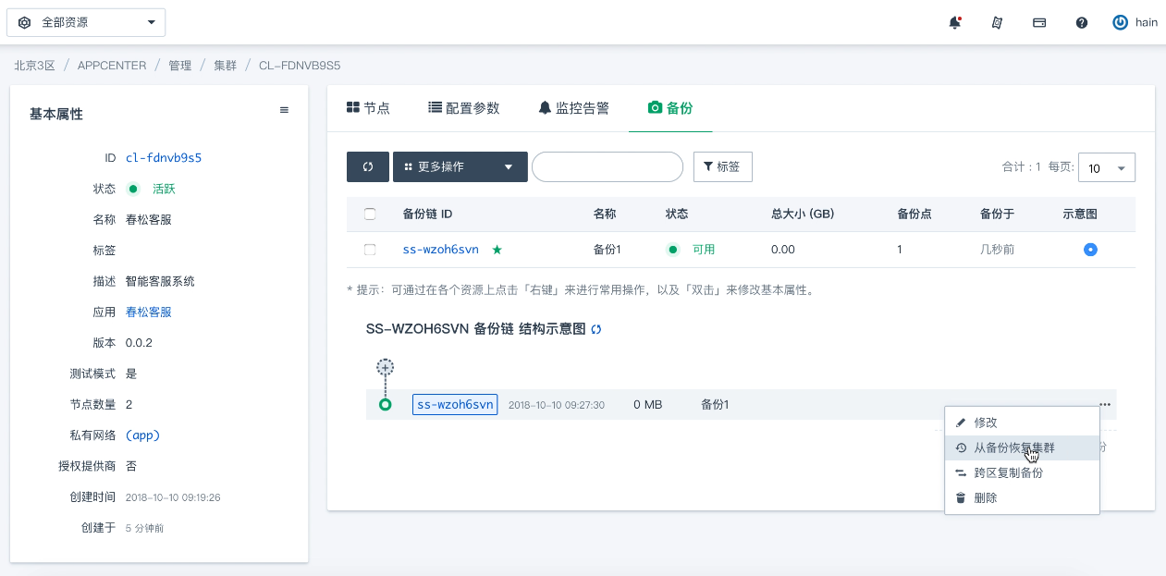Switch to the 配置参数 tab
The width and height of the screenshot is (1166, 576).
(x=464, y=108)
